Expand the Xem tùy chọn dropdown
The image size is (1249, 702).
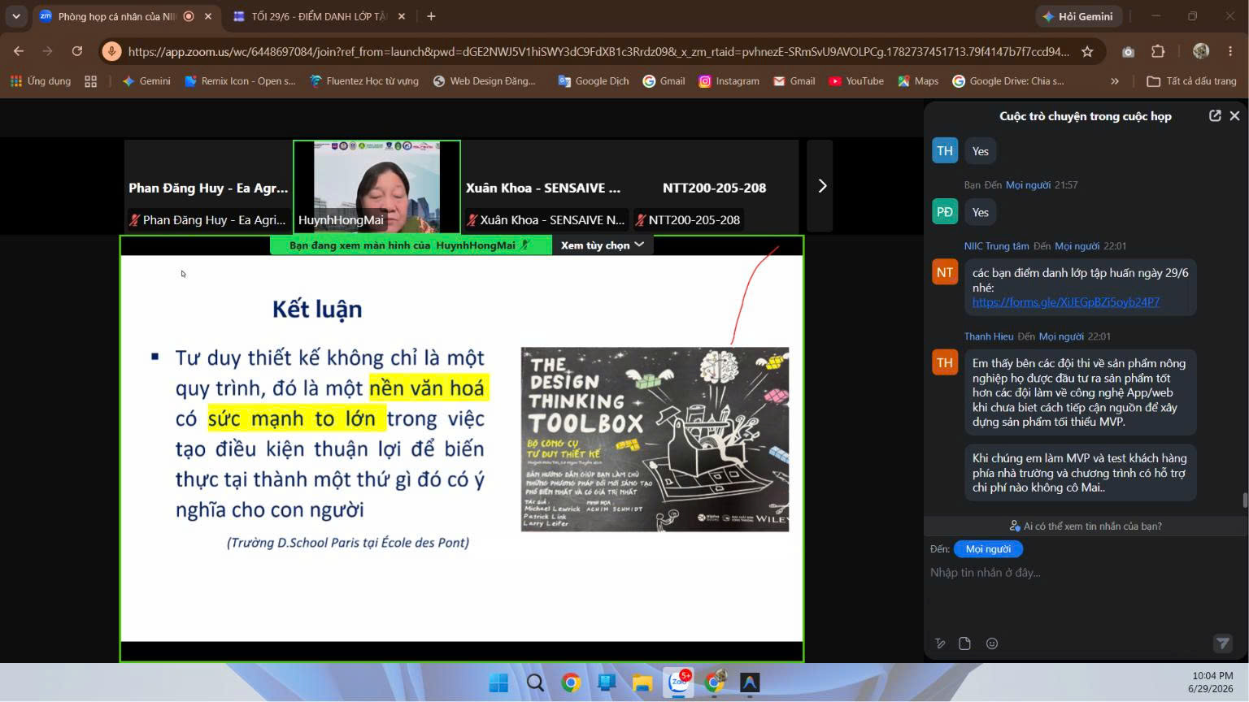point(602,245)
